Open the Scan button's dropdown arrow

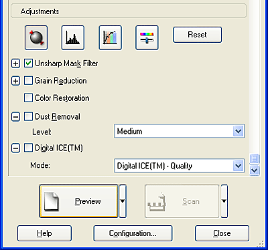point(224,201)
